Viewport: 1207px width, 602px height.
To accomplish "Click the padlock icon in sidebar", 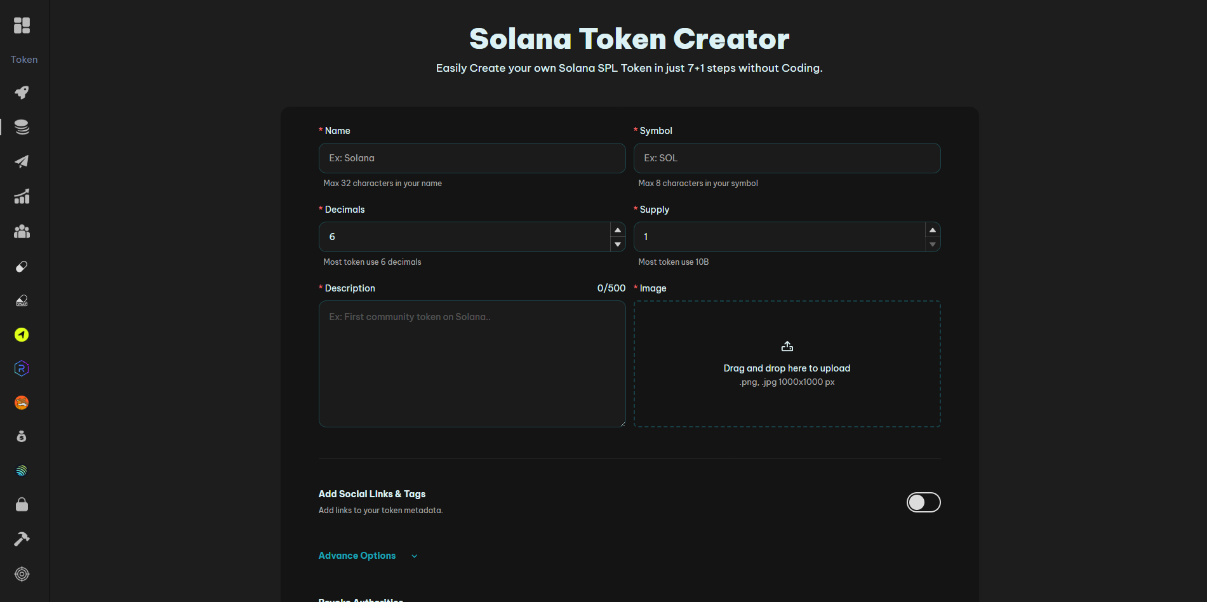I will tap(22, 505).
